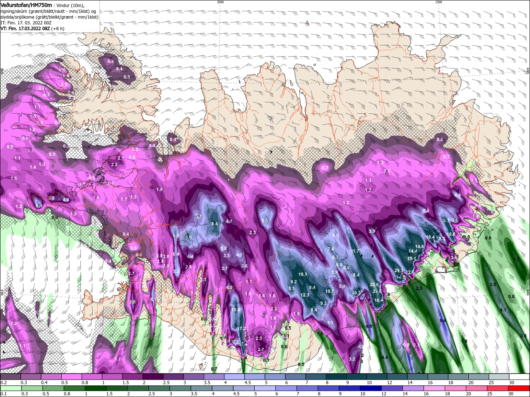
Task: Click light pink swatch between 0.5 and 0.8, upper legend
Action: [x=71, y=377]
